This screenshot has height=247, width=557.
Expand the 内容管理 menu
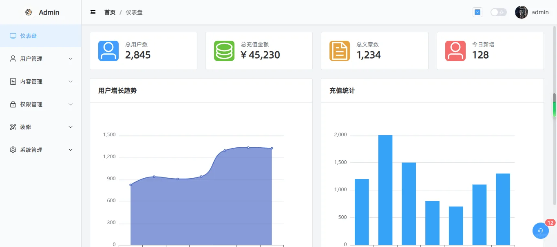tap(31, 81)
